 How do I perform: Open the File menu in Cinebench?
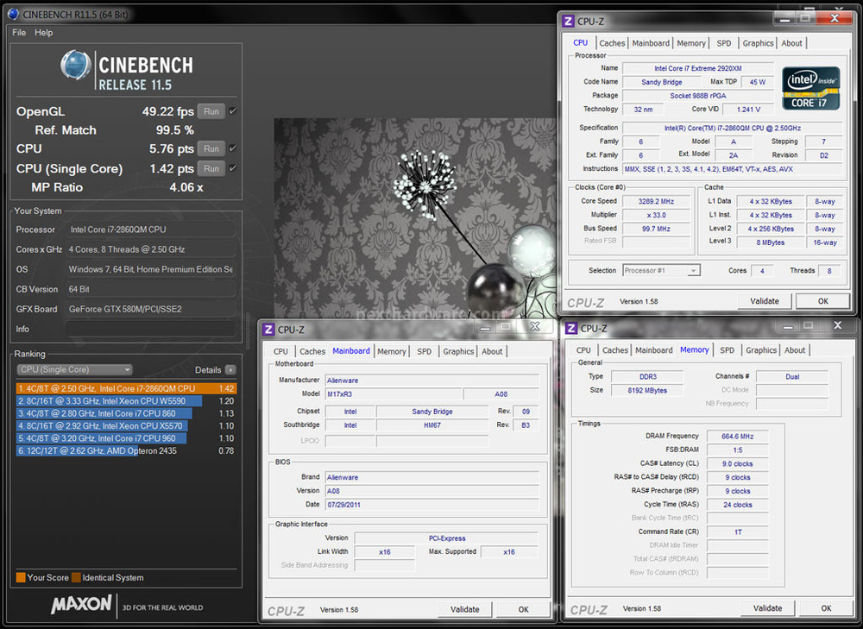(x=19, y=33)
